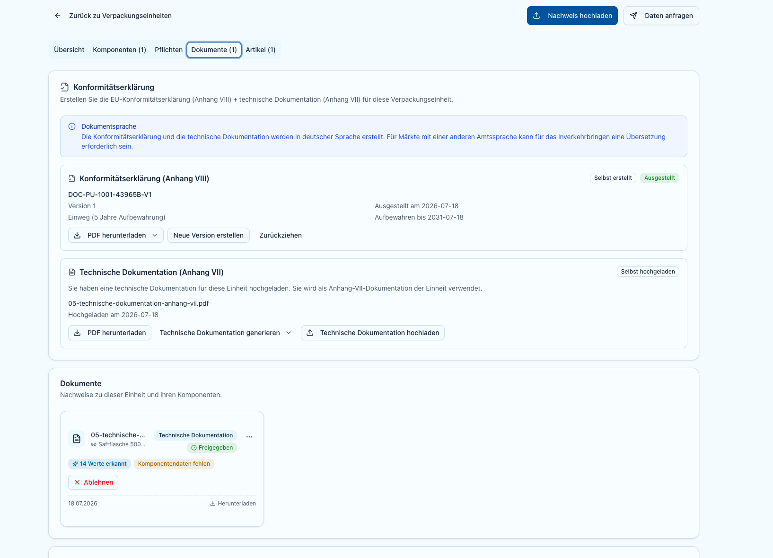
Task: Open the Technische Dokumentation generieren dropdown
Action: point(226,333)
